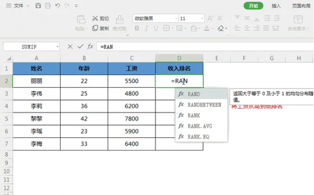Click the decrease indent icon
This screenshot has width=314, height=195.
click(267, 18)
